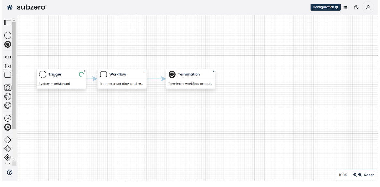Select the f(x) function node tool
The height and width of the screenshot is (187, 380).
7,66
